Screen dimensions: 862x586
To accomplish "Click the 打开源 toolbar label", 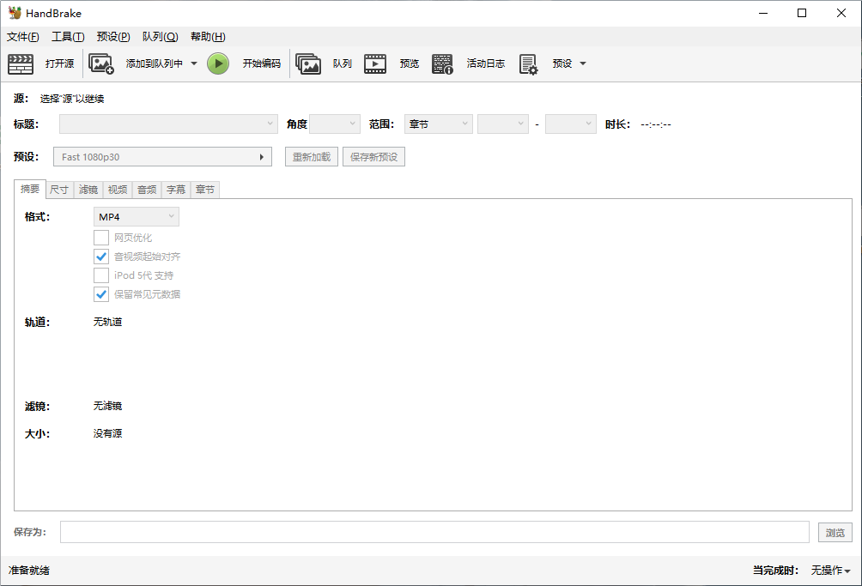I will tap(59, 63).
